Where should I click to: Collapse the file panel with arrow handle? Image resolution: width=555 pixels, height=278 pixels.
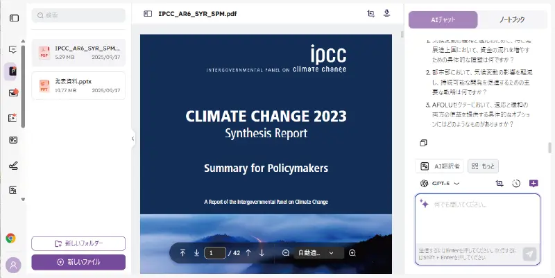(133, 139)
